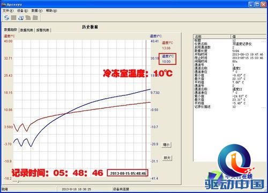Minimize the Apresys window
Viewport: 268px width, 193px height.
(251, 4)
